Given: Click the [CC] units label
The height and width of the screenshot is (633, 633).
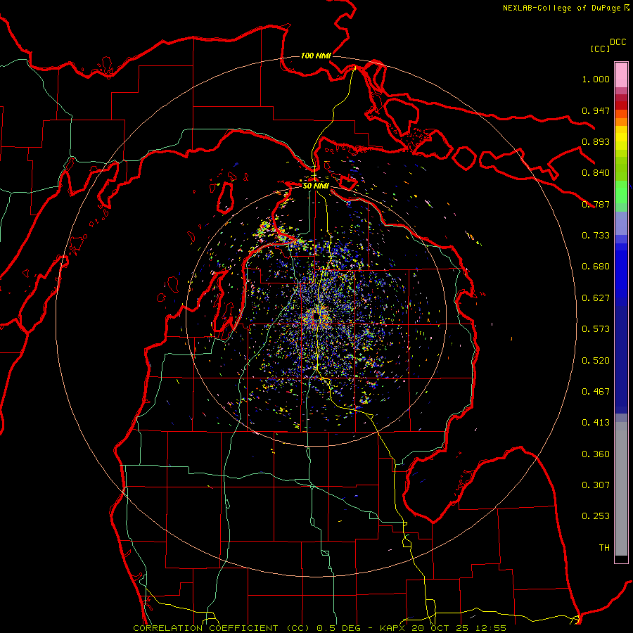Looking at the screenshot, I should (601, 49).
